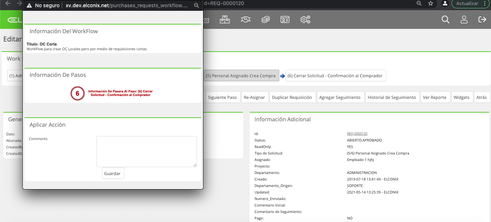Screen dimensions: 491x222
Task: Open the coins stack finance icon
Action: coord(266,20)
